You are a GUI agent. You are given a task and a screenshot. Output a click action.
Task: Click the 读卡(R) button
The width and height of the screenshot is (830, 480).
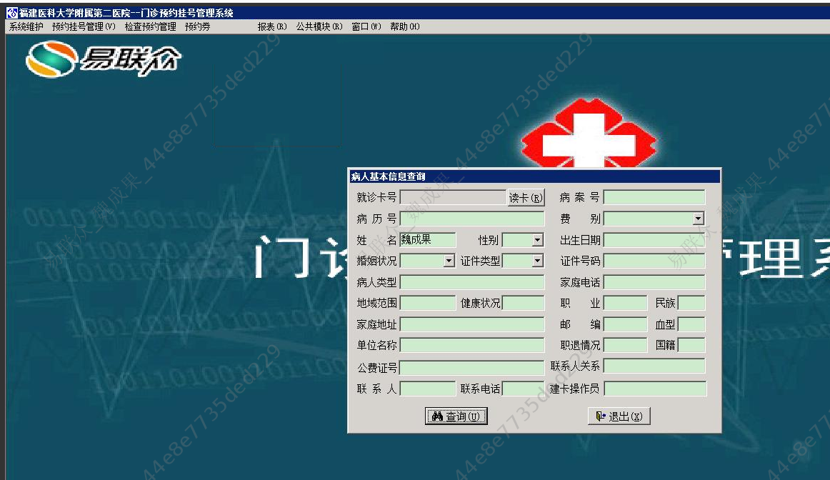point(526,197)
